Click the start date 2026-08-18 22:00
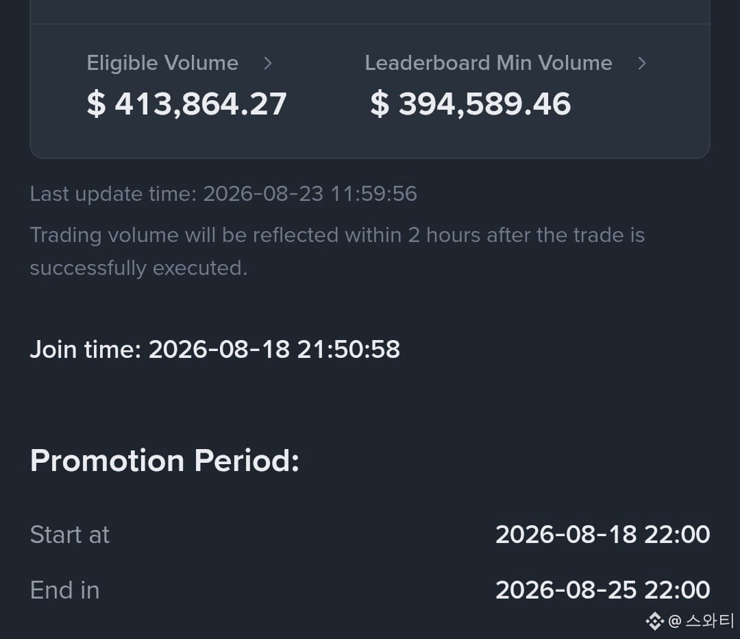Viewport: 740px width, 639px height. tap(603, 535)
